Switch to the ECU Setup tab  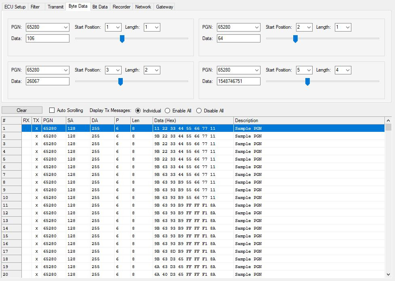coord(15,7)
